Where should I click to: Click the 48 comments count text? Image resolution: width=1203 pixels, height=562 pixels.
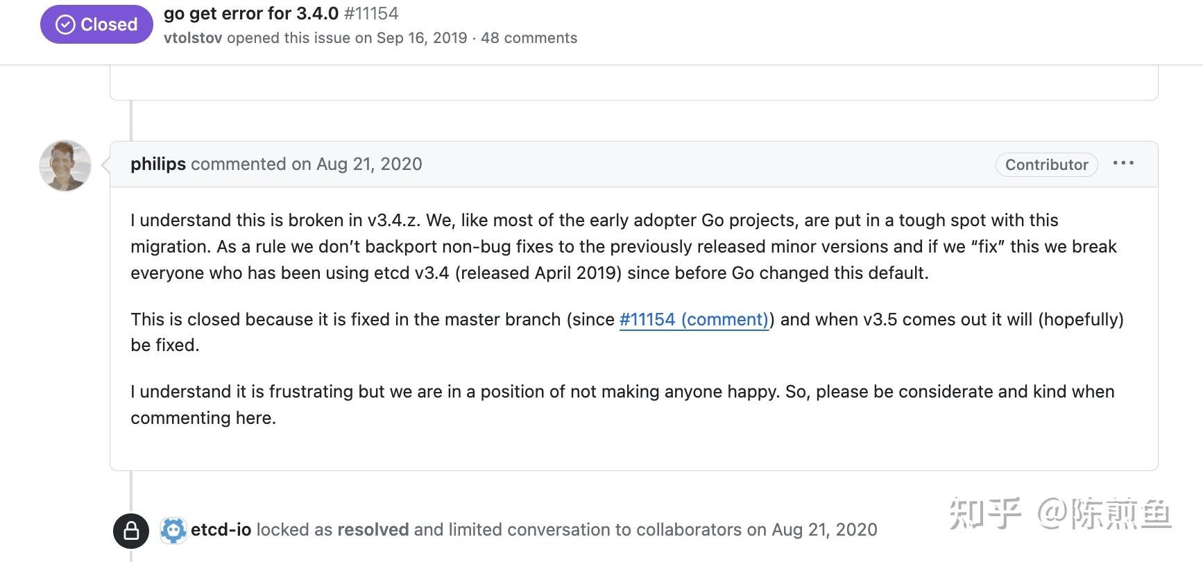point(529,38)
